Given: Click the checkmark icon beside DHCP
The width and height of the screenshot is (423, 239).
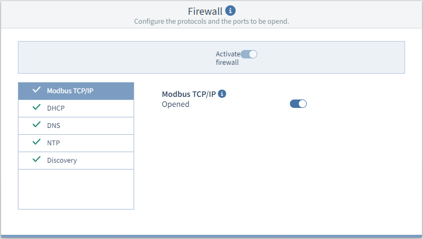Looking at the screenshot, I should point(36,107).
